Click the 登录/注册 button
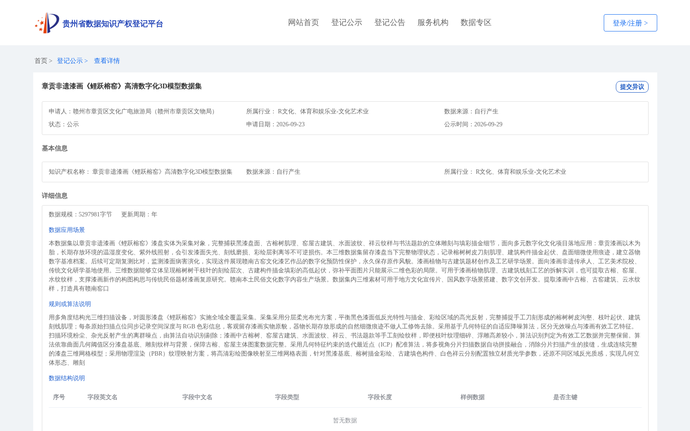 tap(630, 23)
